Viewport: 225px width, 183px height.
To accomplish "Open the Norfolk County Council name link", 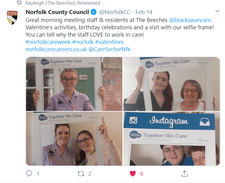I will point(58,12).
